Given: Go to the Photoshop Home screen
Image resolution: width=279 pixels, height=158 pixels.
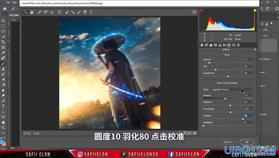Looking at the screenshot, I should tap(5, 9).
